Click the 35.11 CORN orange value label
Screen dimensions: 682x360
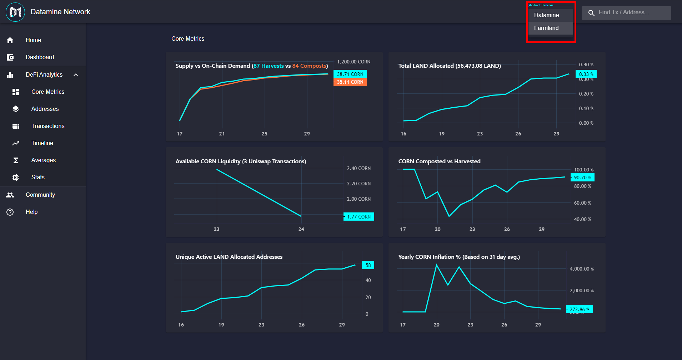(x=350, y=82)
